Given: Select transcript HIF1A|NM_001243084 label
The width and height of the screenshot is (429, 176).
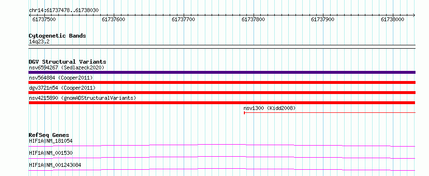Looking at the screenshot, I should [55, 165].
